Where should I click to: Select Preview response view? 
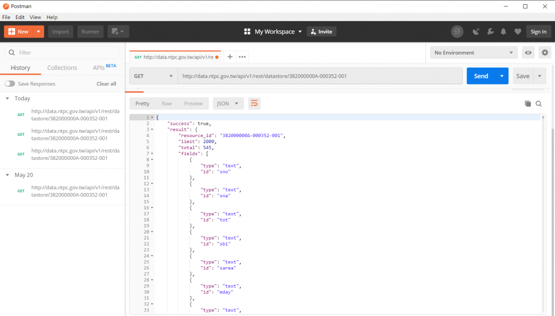click(x=193, y=104)
